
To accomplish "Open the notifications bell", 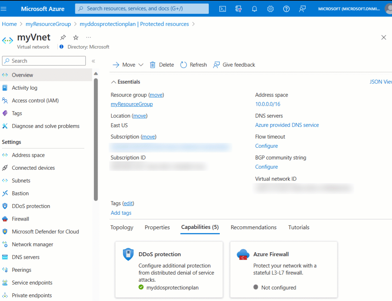I will (254, 9).
